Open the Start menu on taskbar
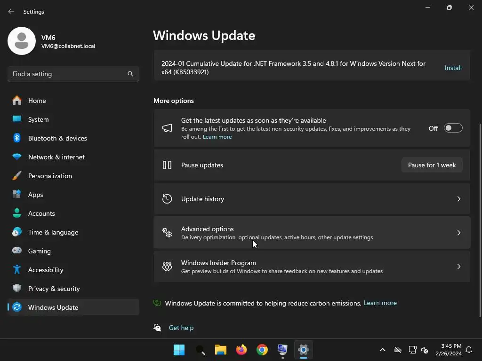Image resolution: width=482 pixels, height=361 pixels. pos(179,350)
